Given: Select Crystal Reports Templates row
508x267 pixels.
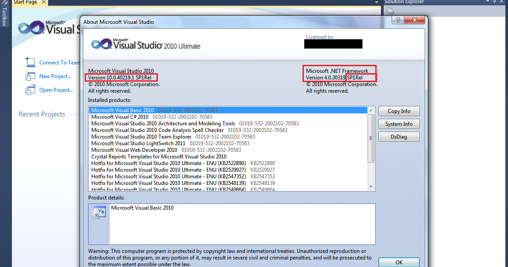Looking at the screenshot, I should [228, 157].
